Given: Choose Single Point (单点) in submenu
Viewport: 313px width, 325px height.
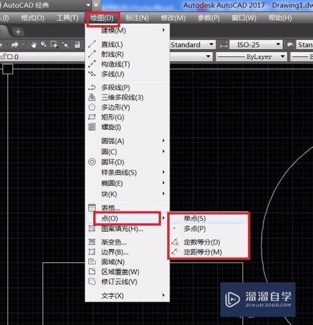Looking at the screenshot, I should pyautogui.click(x=208, y=218).
